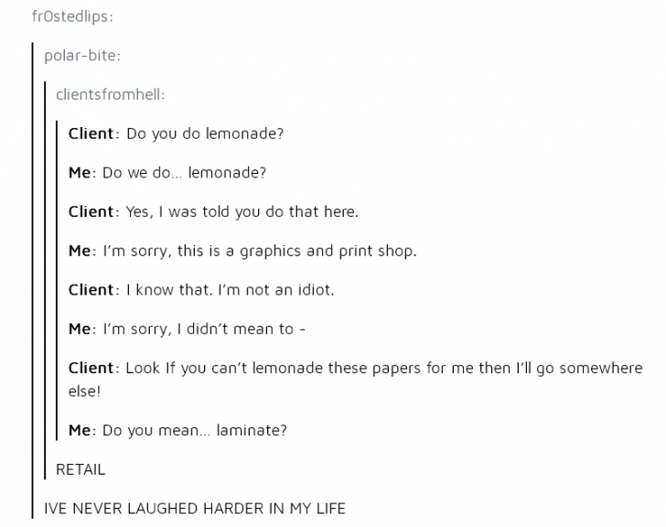The height and width of the screenshot is (527, 666).
Task: Click the bold 'Me' label before 'Do we do'
Action: [x=81, y=173]
